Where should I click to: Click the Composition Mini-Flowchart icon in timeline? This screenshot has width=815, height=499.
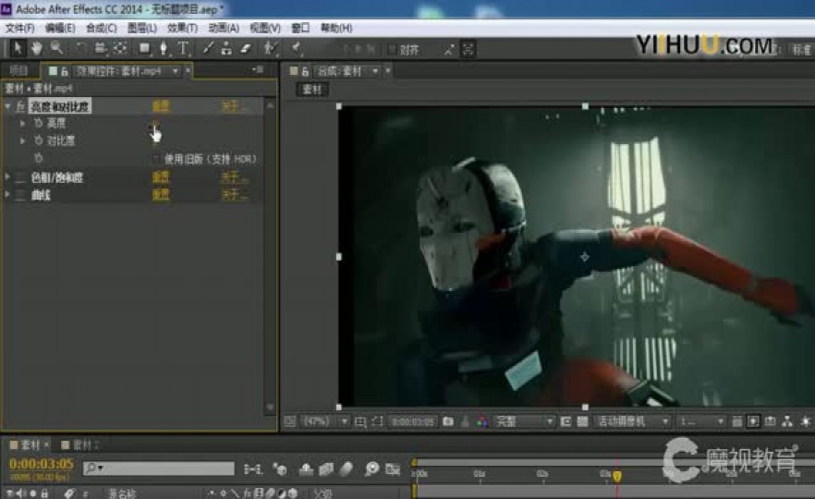253,469
